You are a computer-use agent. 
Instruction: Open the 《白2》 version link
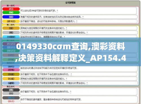pyautogui.click(x=11, y=101)
